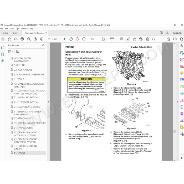Open bookmark 11. TOOLS
The height and width of the screenshot is (184, 184).
(x=19, y=79)
